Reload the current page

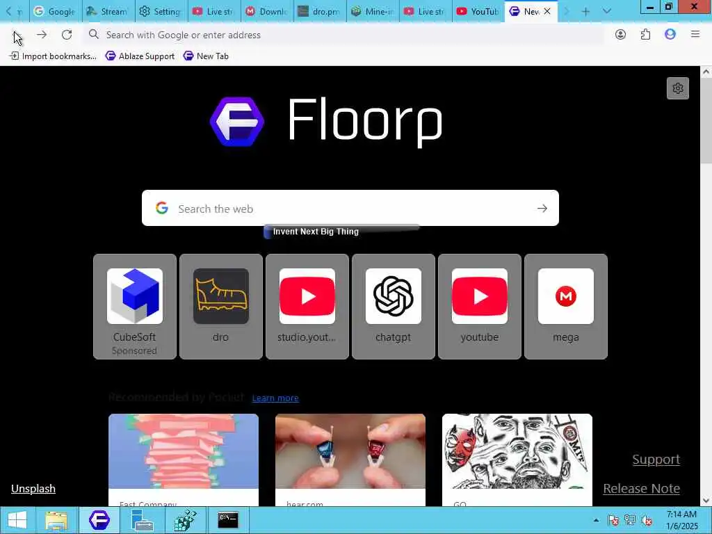[67, 35]
